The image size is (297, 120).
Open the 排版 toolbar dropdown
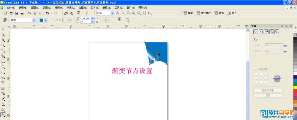pos(195,15)
